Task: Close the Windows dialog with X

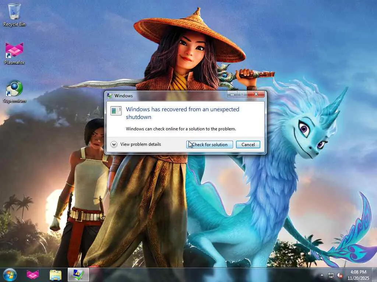Action: pyautogui.click(x=256, y=94)
